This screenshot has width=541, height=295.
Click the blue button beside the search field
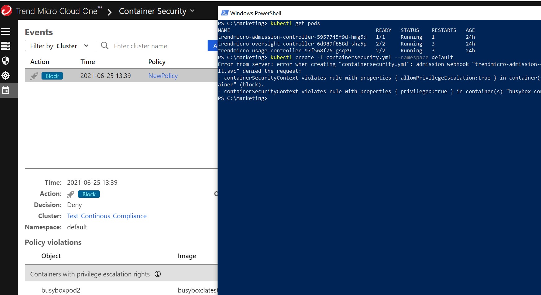coord(213,46)
